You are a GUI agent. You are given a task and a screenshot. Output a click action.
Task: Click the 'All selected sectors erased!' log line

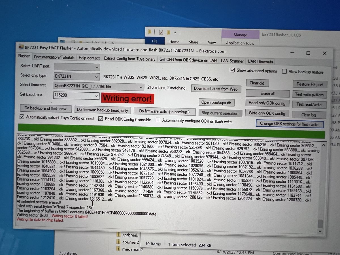coord(39,202)
